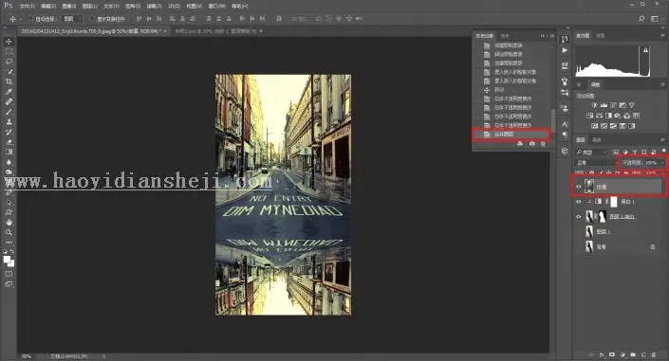Click the trash icon in History panel

tap(543, 144)
